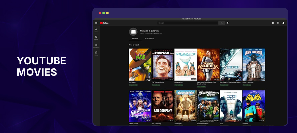Start voice search with microphone icon
Viewport: 297px width, 133px height.
pos(228,23)
